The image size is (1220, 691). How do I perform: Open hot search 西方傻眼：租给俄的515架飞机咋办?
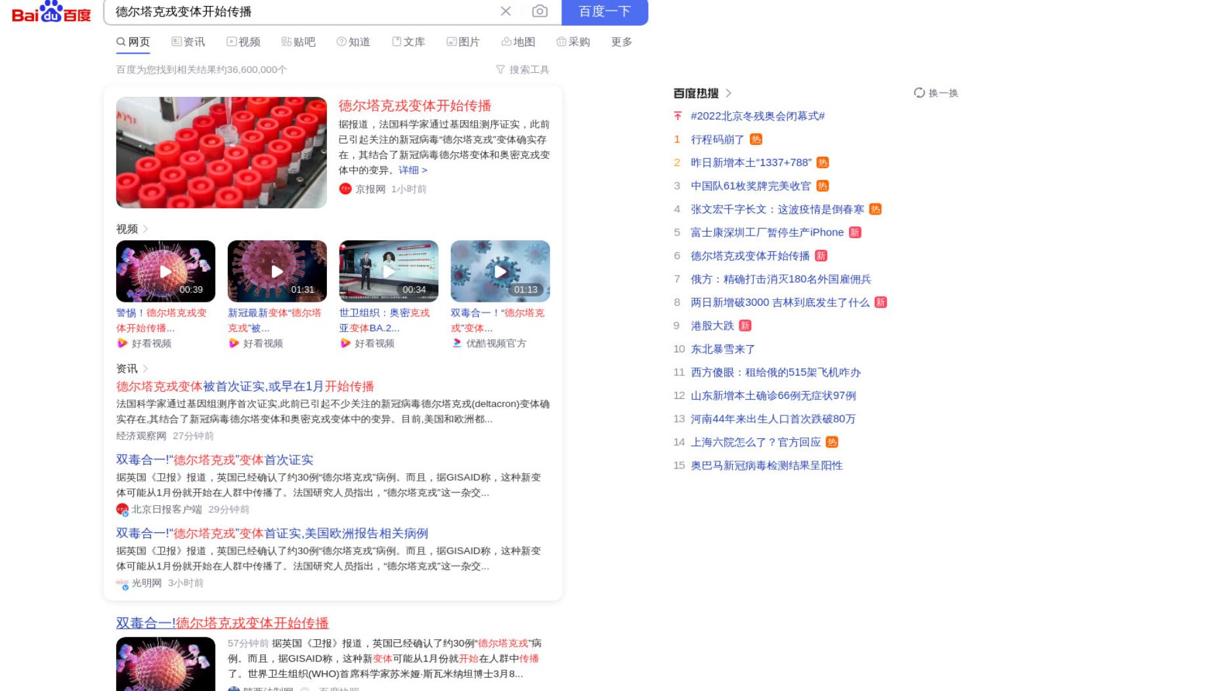tap(775, 372)
